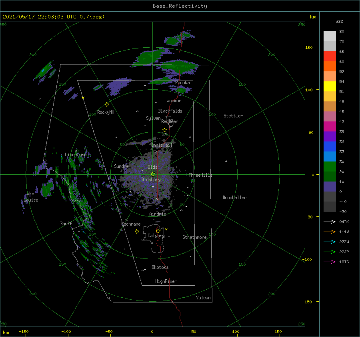Click the Olds town label
360x337 pixels.
tap(152, 167)
